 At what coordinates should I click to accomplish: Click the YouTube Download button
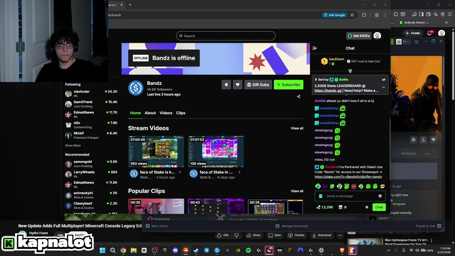pyautogui.click(x=322, y=235)
